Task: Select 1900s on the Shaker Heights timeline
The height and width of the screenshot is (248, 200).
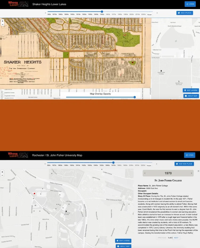Action: click(72, 14)
